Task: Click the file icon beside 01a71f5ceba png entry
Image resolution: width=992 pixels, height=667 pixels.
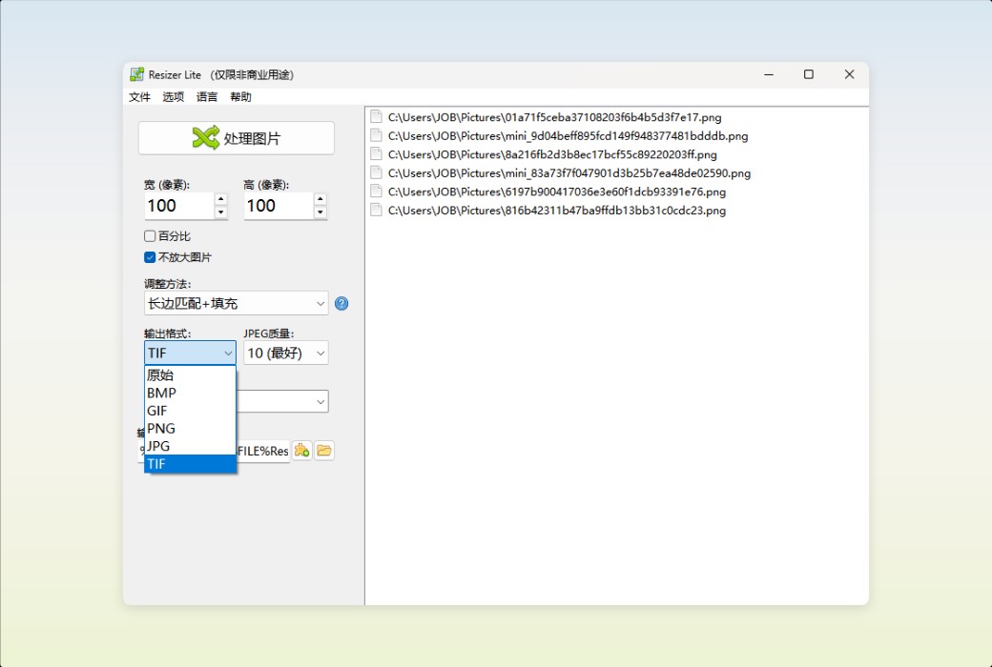Action: pos(375,116)
